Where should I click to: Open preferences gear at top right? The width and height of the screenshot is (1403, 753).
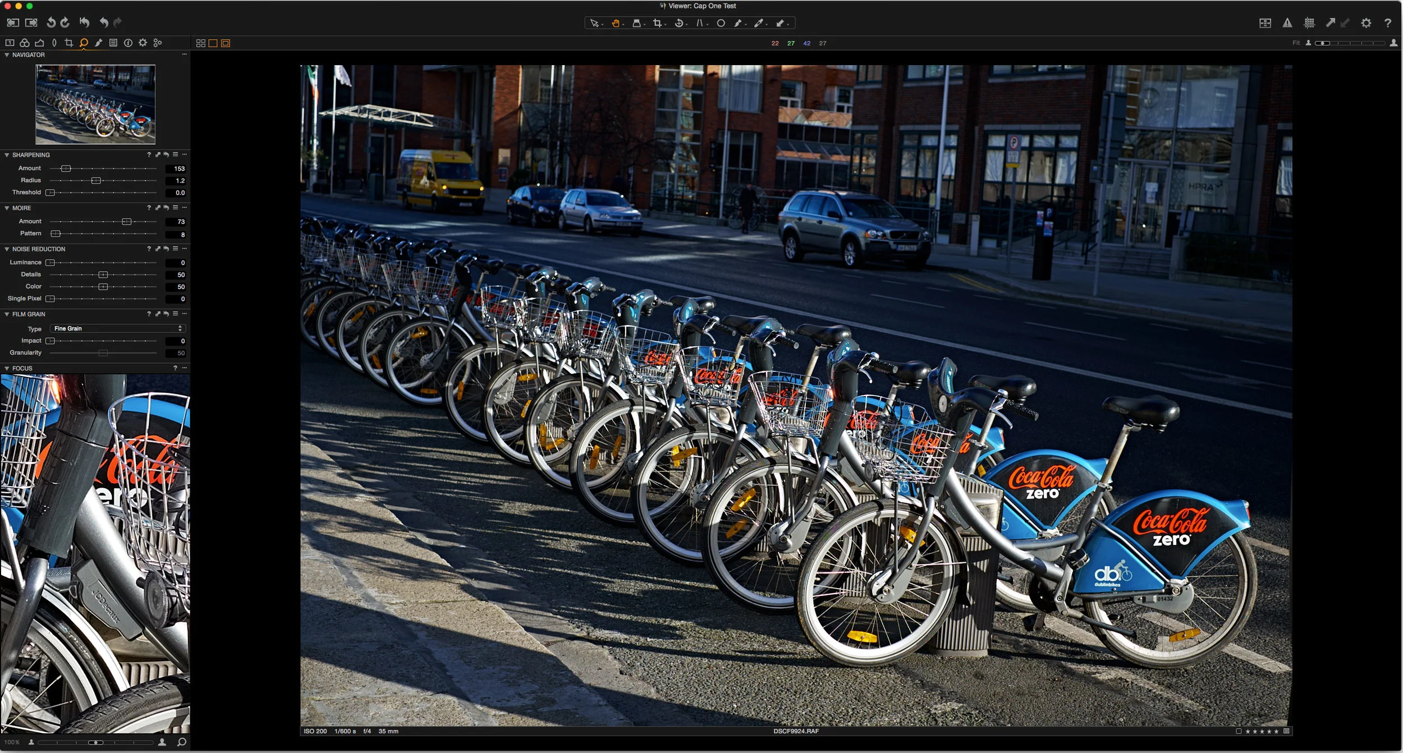coord(1366,23)
